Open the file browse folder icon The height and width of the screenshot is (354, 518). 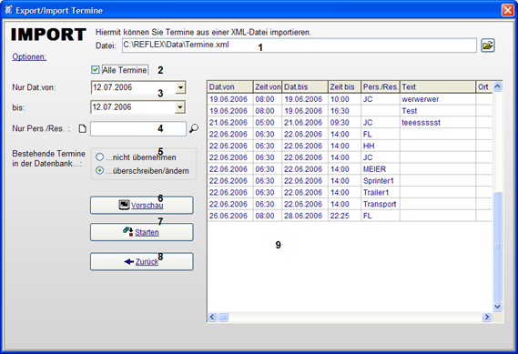(x=487, y=46)
